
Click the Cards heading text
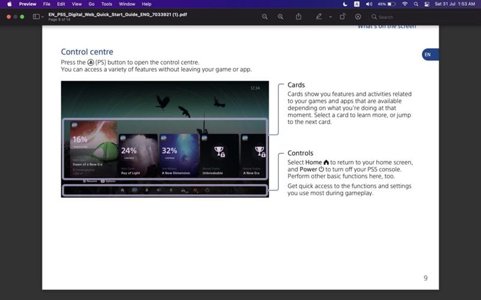(x=296, y=85)
